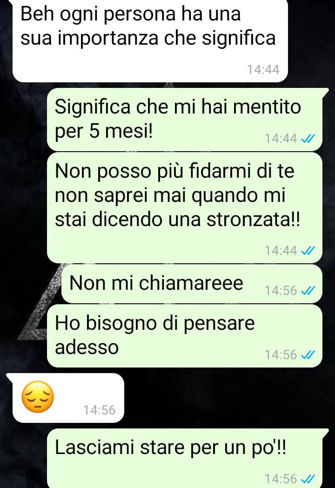Select 'Significa che mi hai mentito' bubble
The width and height of the screenshot is (335, 488).
point(185,120)
